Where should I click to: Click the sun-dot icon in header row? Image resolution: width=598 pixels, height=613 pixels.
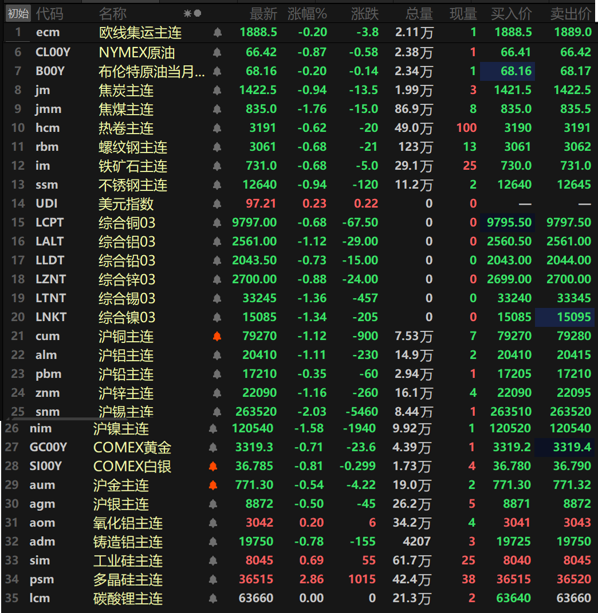click(x=192, y=13)
